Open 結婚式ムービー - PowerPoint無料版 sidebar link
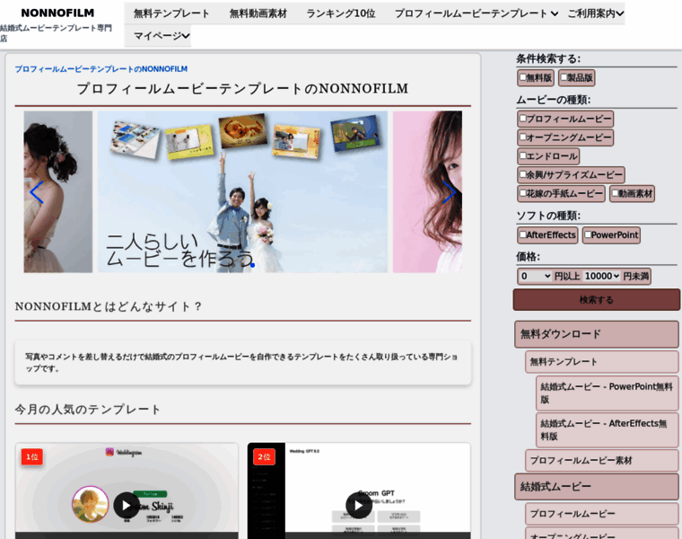This screenshot has width=682, height=539. pyautogui.click(x=607, y=393)
